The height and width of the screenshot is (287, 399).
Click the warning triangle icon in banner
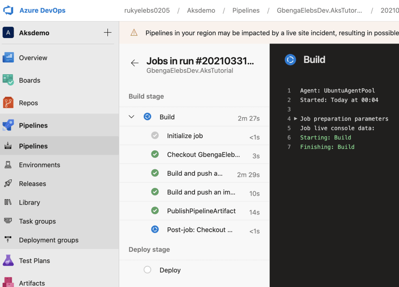tap(134, 33)
